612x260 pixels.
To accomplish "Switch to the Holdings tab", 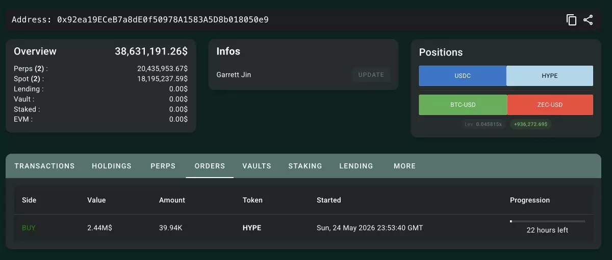I will 112,166.
